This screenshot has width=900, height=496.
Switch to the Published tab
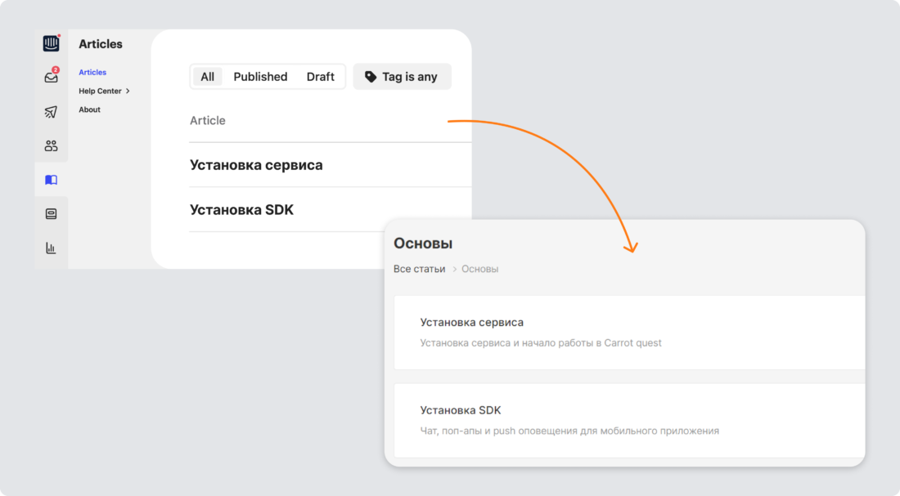tap(260, 77)
